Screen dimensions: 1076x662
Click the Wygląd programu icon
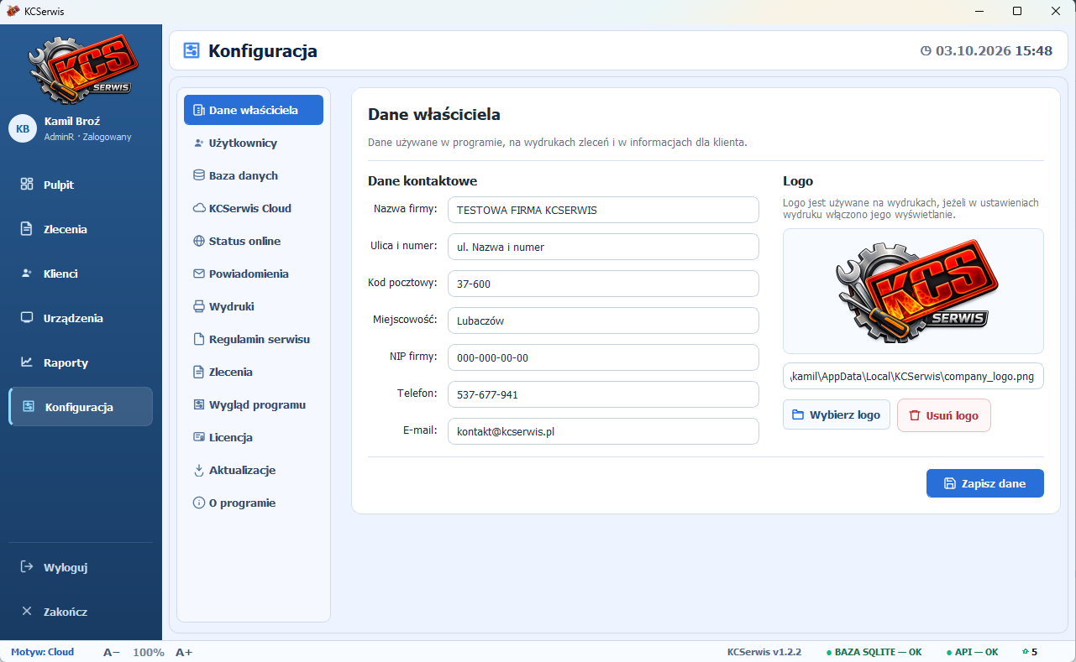pyautogui.click(x=199, y=404)
